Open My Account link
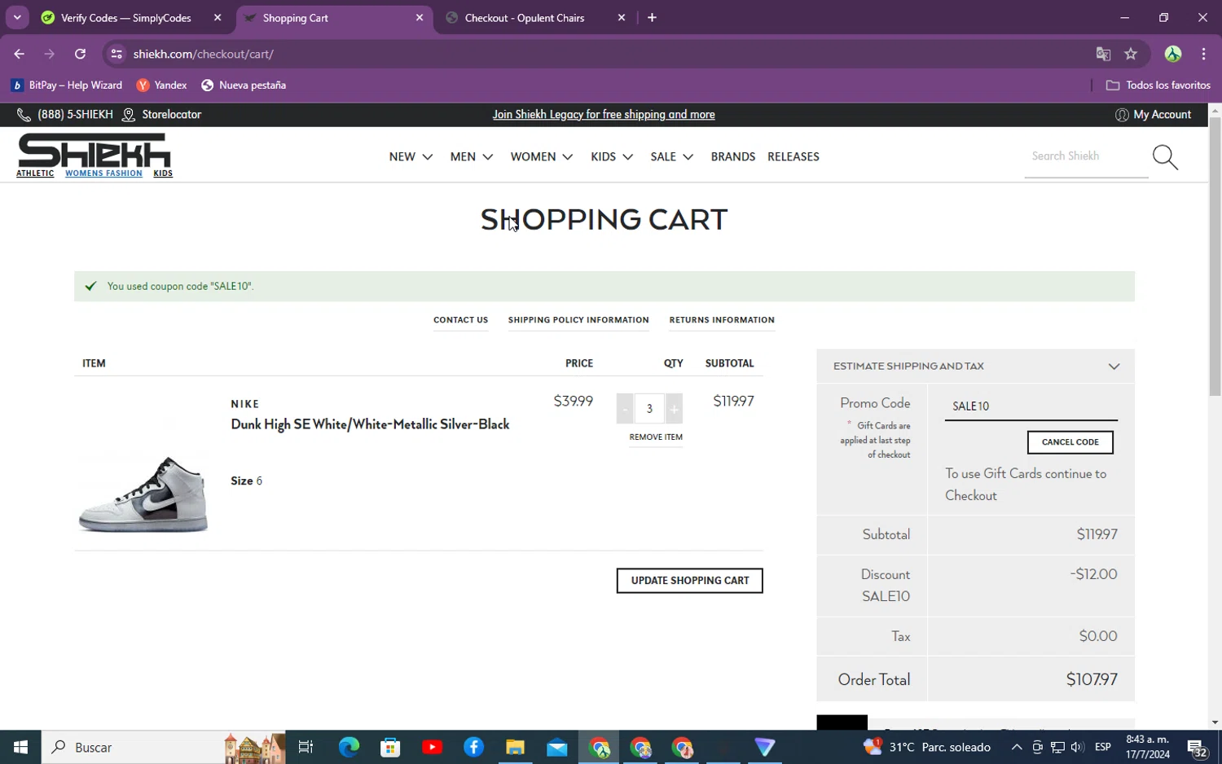 [1153, 115]
